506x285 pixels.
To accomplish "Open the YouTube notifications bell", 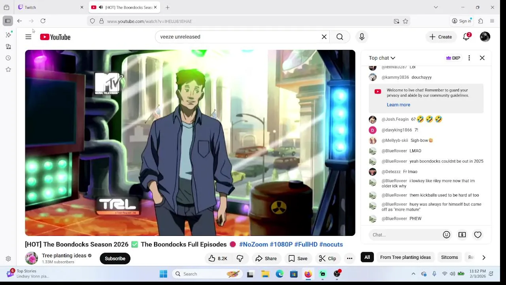I will pos(466,37).
